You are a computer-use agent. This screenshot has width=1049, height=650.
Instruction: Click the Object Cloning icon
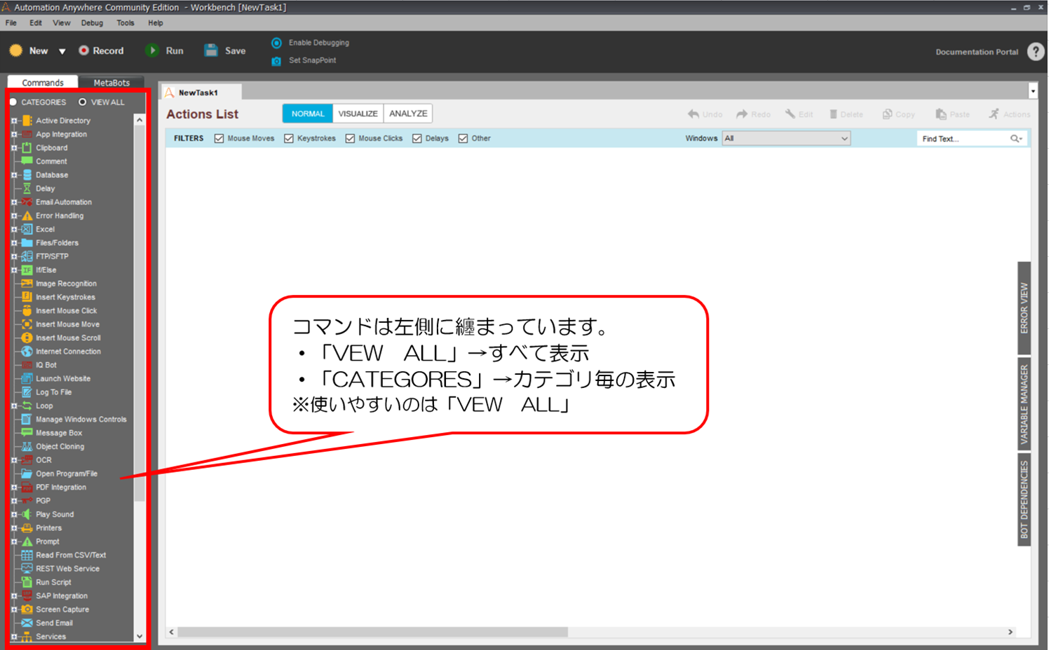27,447
